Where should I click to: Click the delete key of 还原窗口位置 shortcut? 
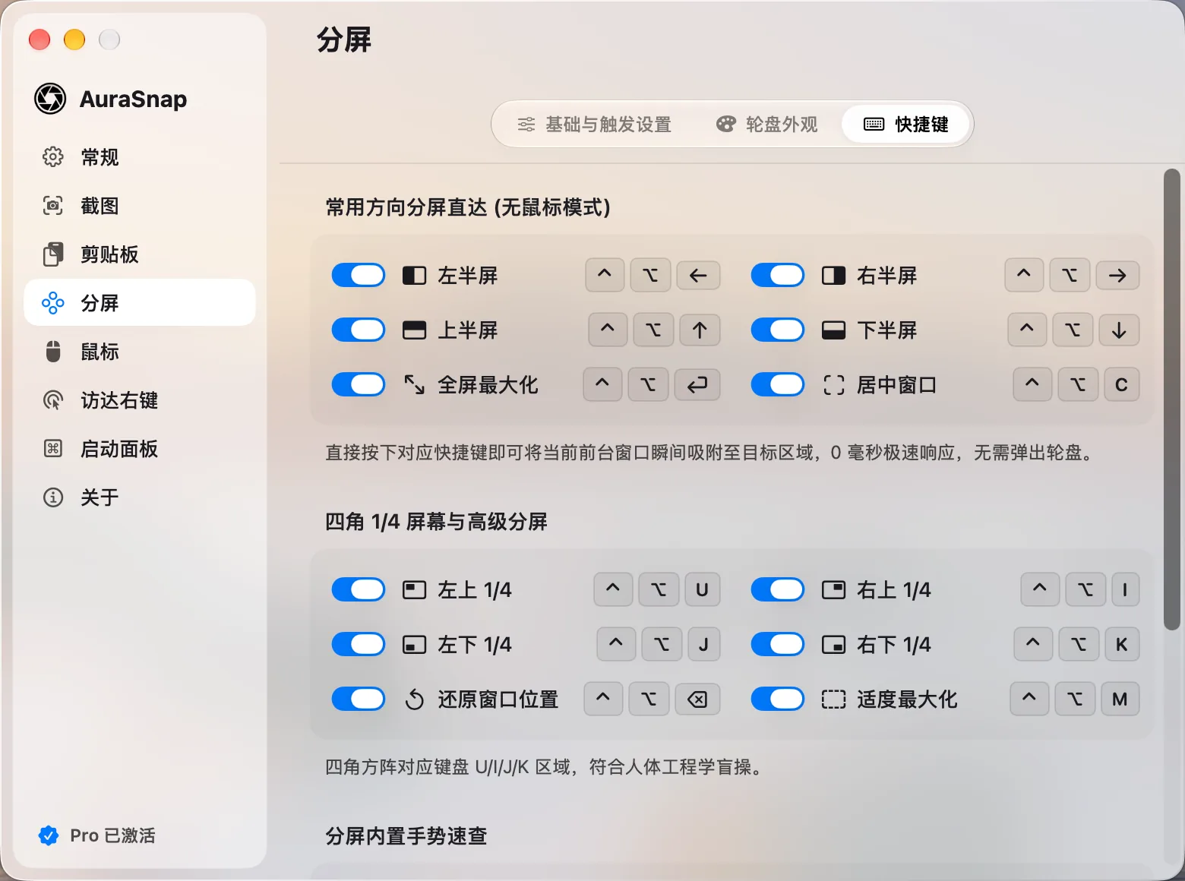pyautogui.click(x=697, y=699)
